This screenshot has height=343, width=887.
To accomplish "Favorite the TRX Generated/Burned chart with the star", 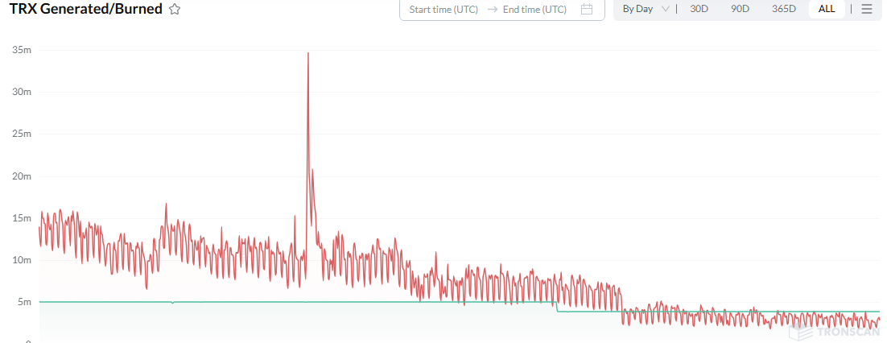I will 175,9.
